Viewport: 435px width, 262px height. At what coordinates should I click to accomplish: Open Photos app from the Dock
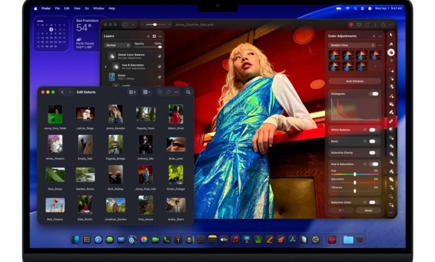click(144, 240)
